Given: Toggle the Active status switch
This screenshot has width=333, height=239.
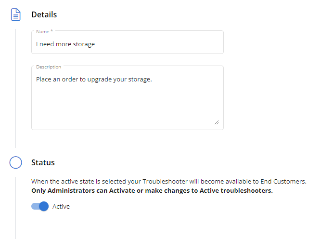Looking at the screenshot, I should [40, 206].
